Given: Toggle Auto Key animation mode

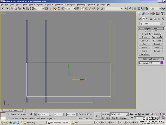Looking at the screenshot, I should pos(106,114).
